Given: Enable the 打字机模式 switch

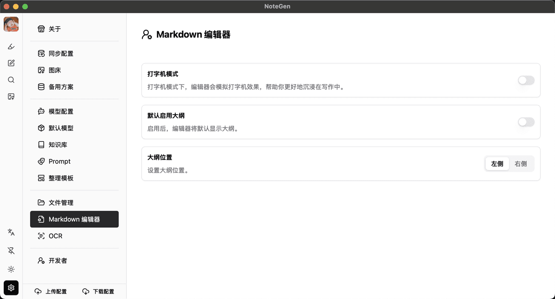Looking at the screenshot, I should [x=526, y=80].
